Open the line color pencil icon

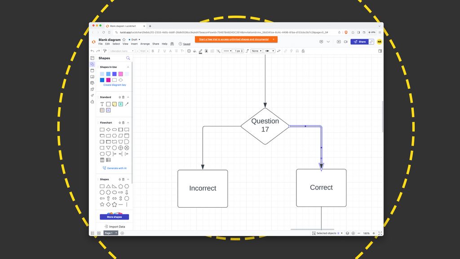point(200,51)
